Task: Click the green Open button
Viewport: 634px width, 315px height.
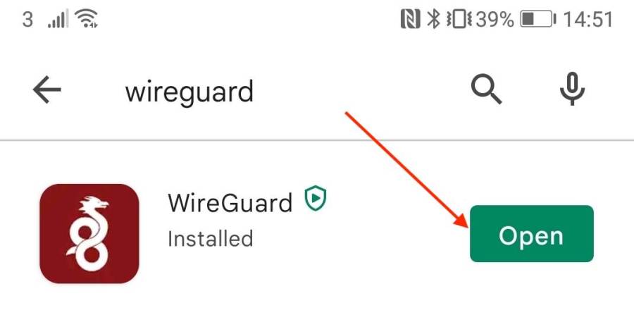Action: point(531,234)
